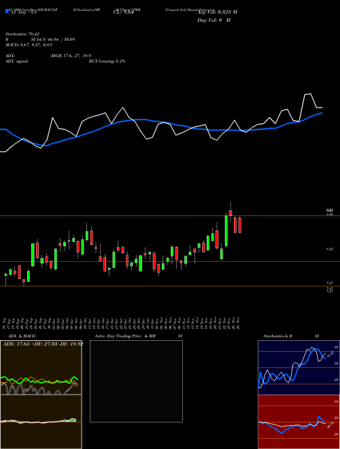
Task: Click the 8.22 price level label
Action: point(330,249)
